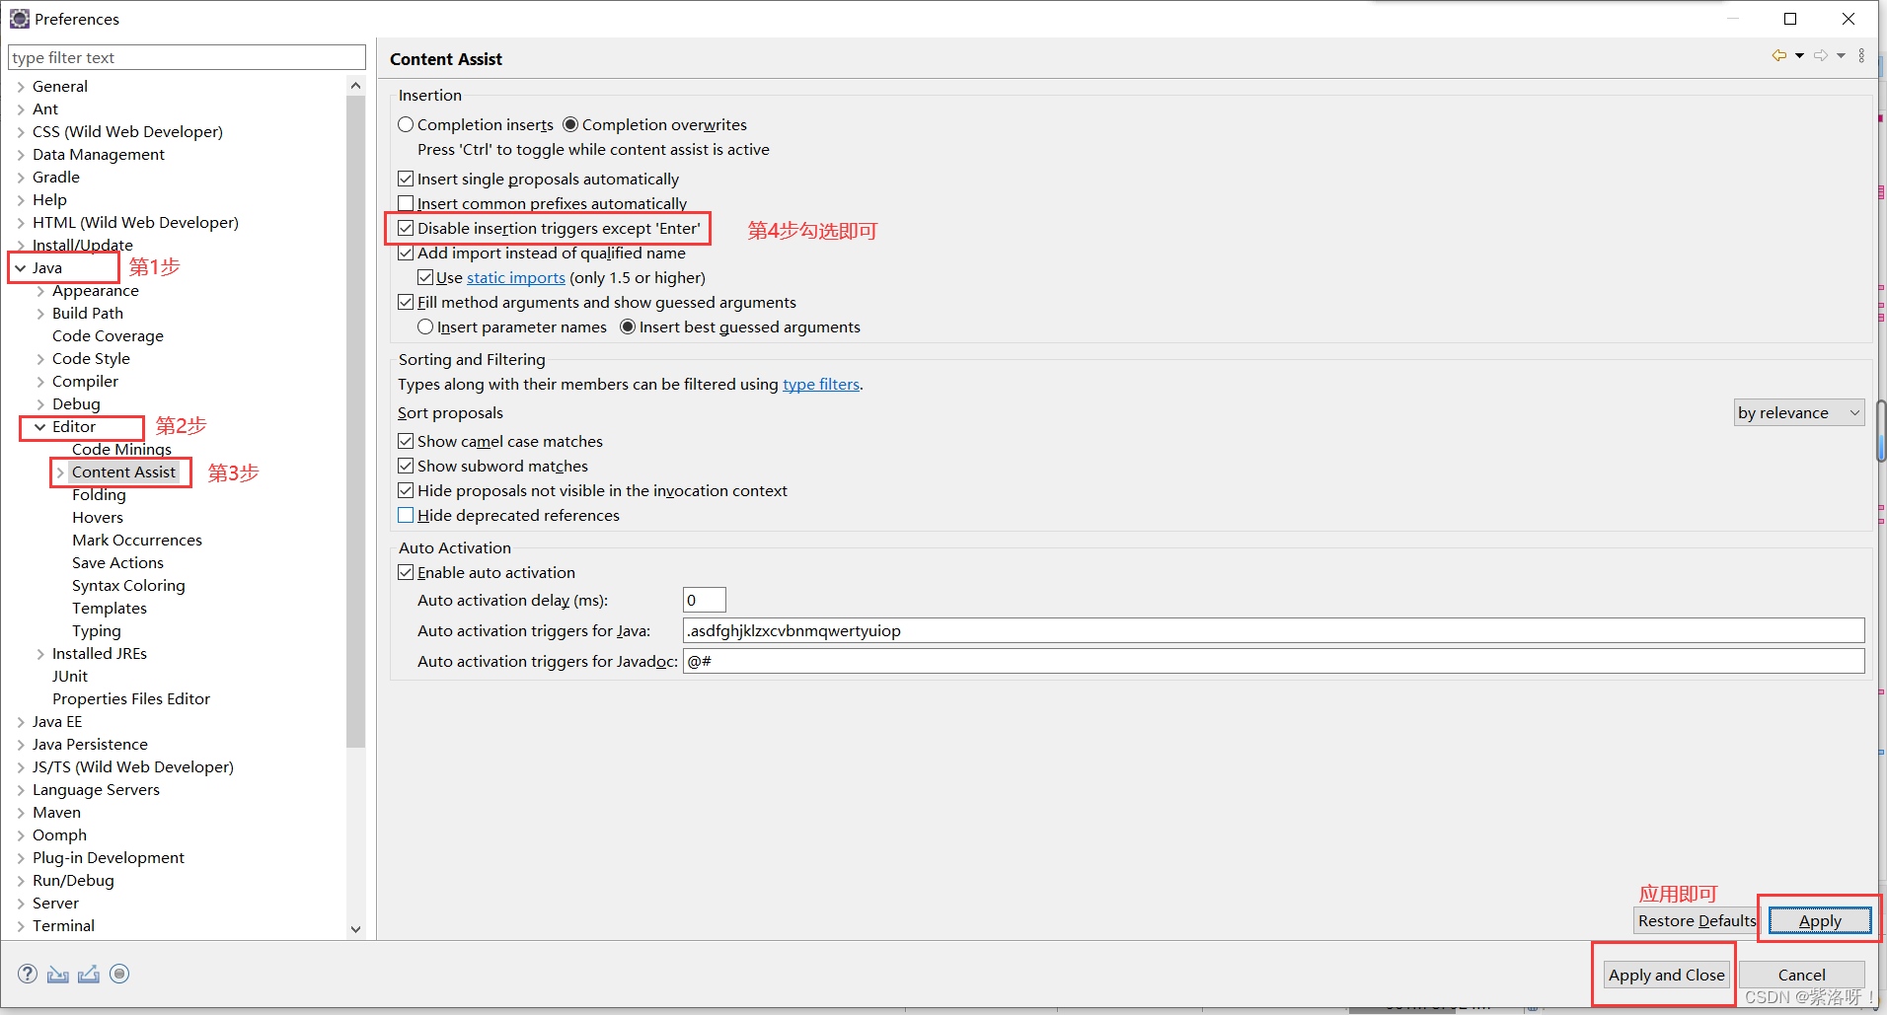Click the forward navigation arrow icon
Viewport: 1887px width, 1015px height.
(1821, 56)
